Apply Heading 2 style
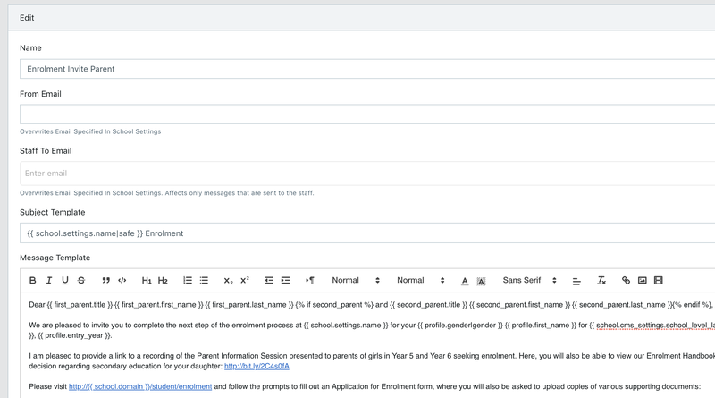This screenshot has height=398, width=715. pos(163,280)
